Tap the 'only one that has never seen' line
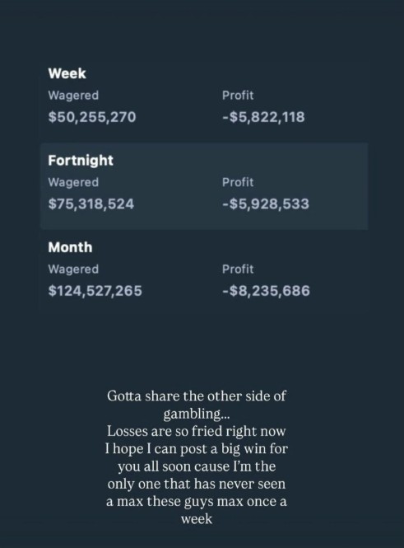The image size is (404, 548). point(197,484)
